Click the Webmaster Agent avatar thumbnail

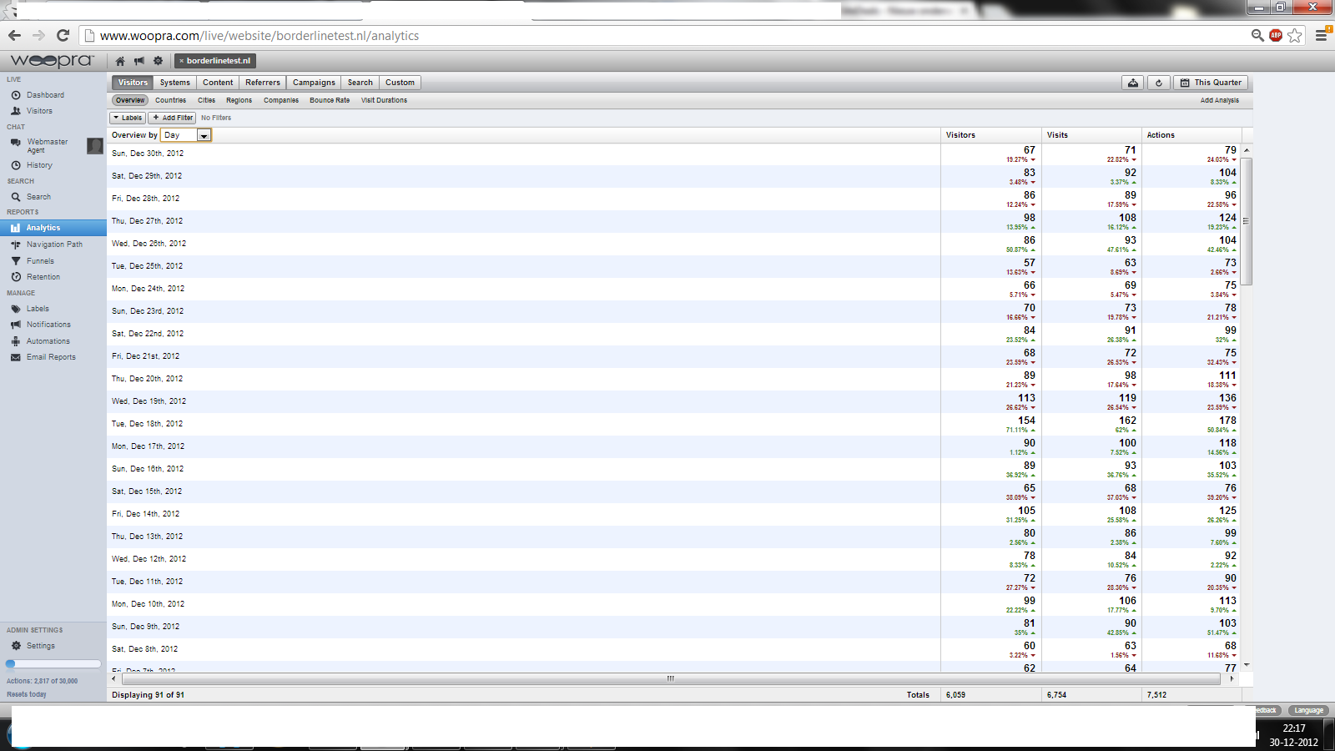pos(95,146)
